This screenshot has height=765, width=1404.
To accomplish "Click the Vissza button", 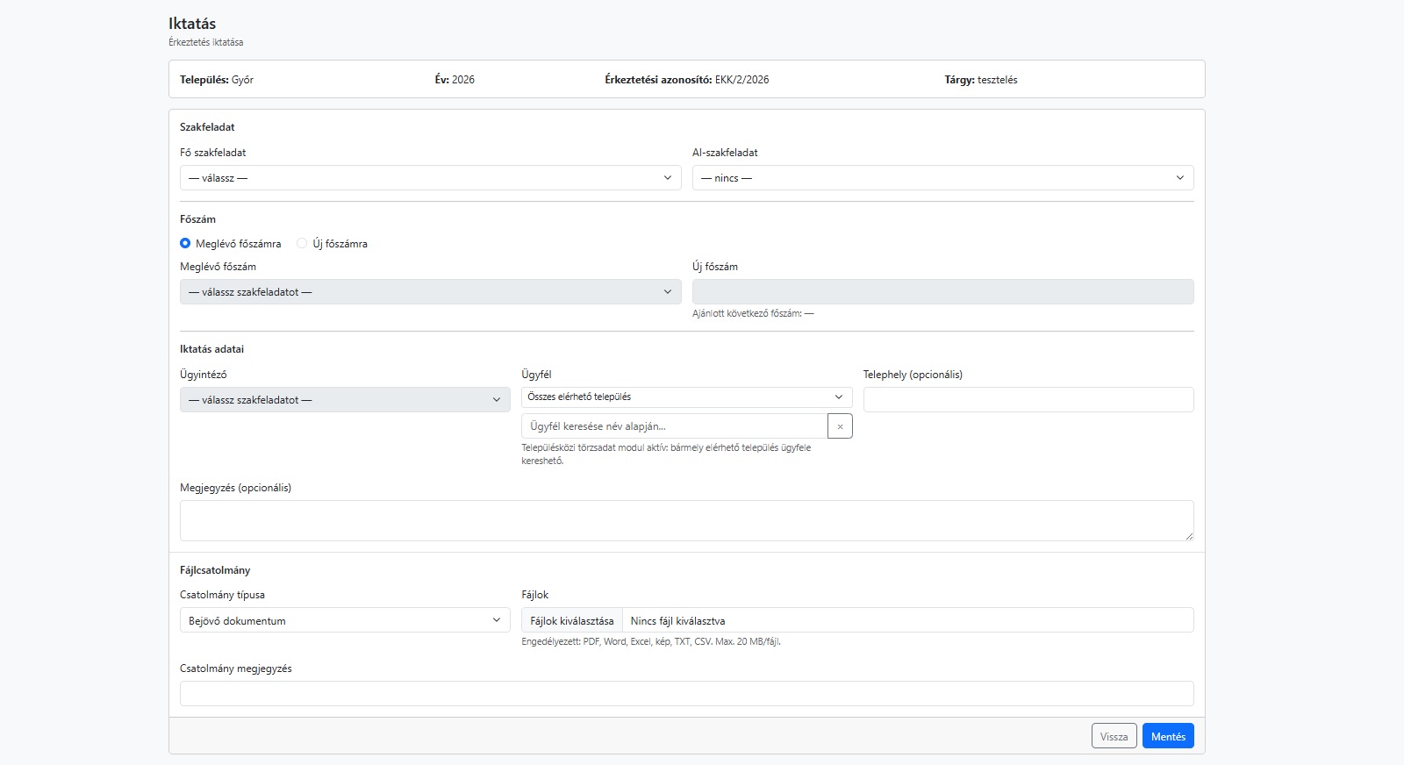I will pyautogui.click(x=1114, y=736).
